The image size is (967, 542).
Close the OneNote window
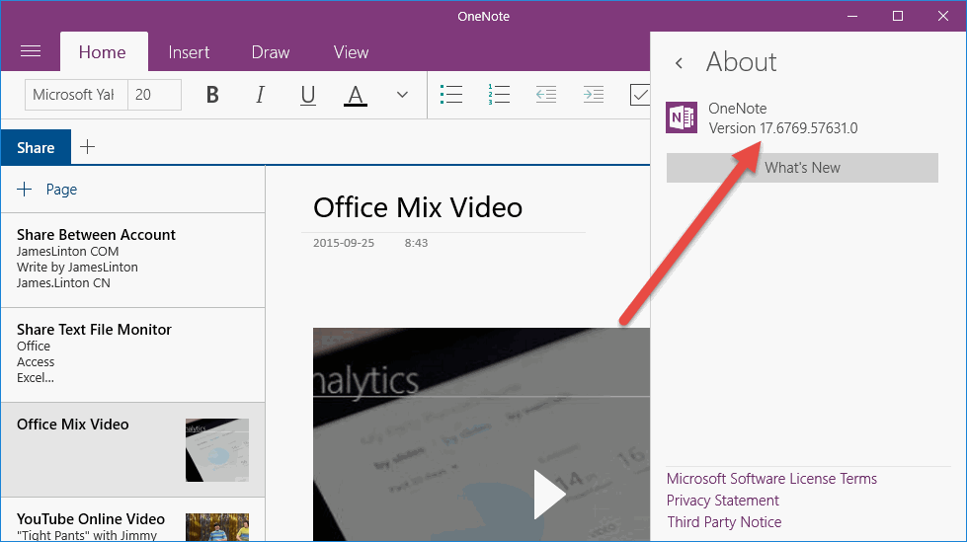coord(943,16)
